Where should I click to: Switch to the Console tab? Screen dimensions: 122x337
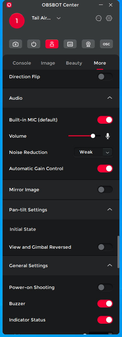pyautogui.click(x=22, y=63)
